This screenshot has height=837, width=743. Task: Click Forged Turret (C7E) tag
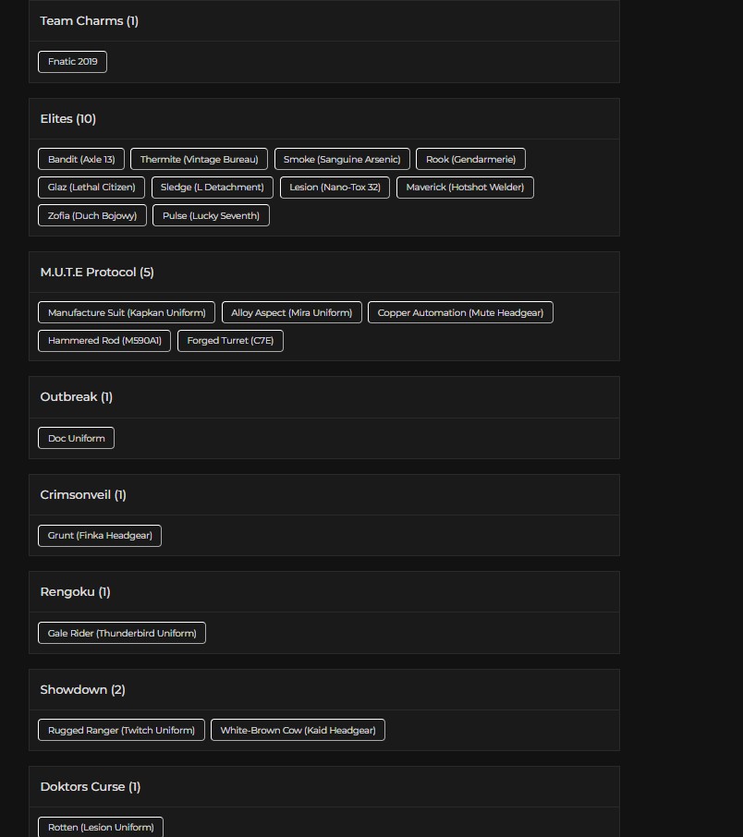coord(230,341)
